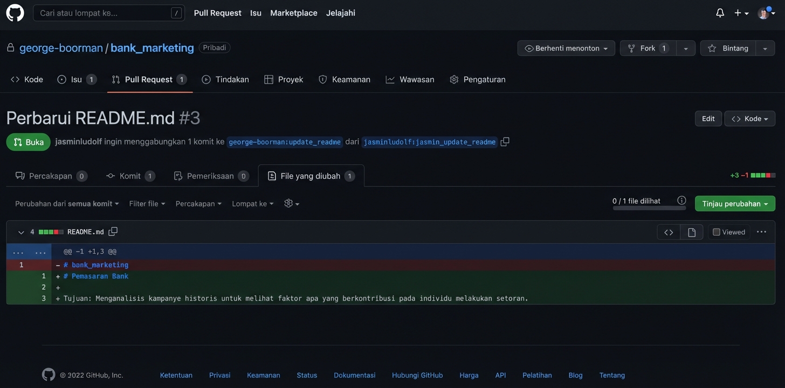
Task: Switch to the Komit tab
Action: coord(130,176)
